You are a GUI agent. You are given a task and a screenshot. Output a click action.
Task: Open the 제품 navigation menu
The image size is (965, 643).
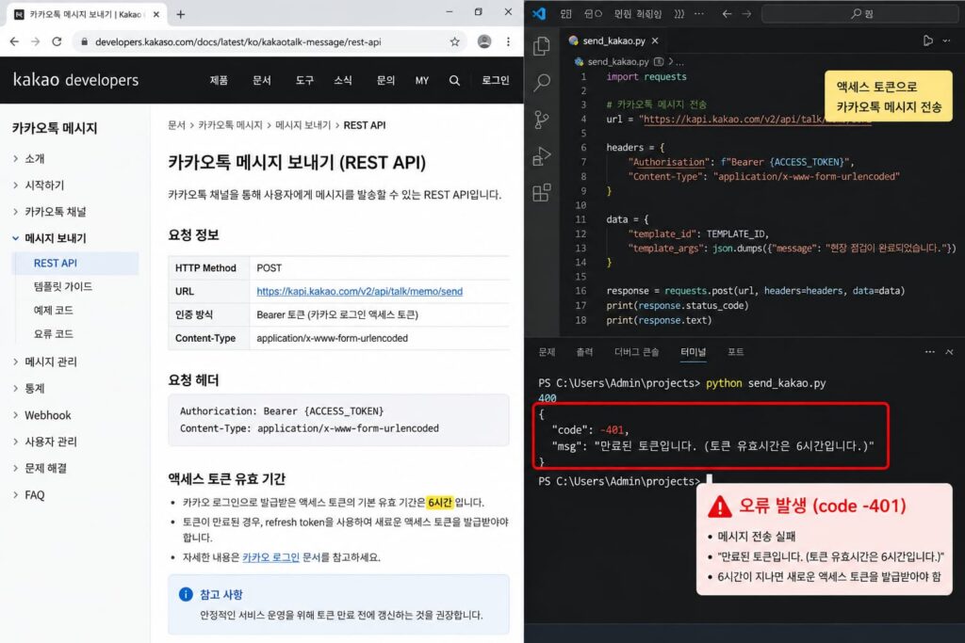pyautogui.click(x=219, y=81)
